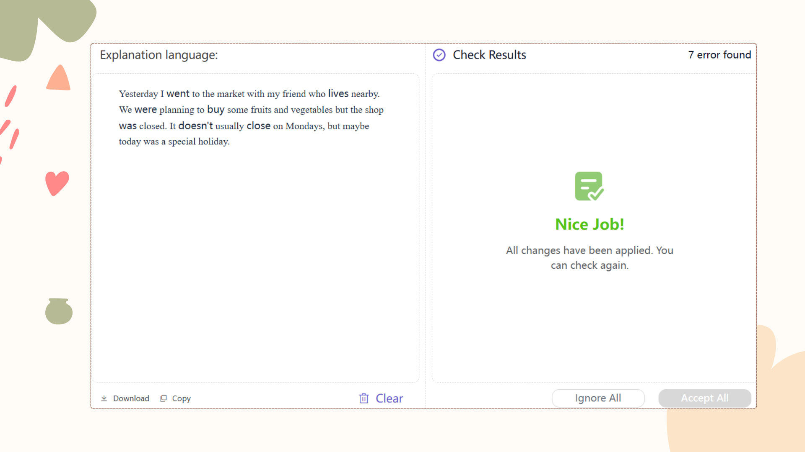Click the Check Results header
Screen dimensions: 805x452
click(x=489, y=55)
